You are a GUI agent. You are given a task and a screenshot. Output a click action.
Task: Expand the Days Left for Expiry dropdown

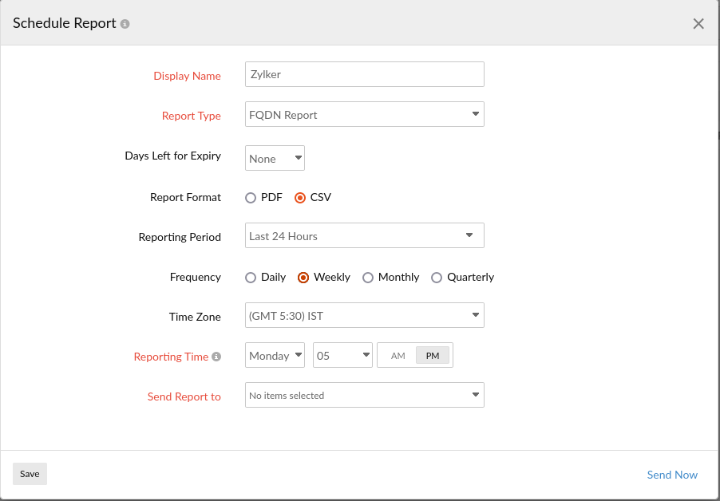[x=275, y=158]
